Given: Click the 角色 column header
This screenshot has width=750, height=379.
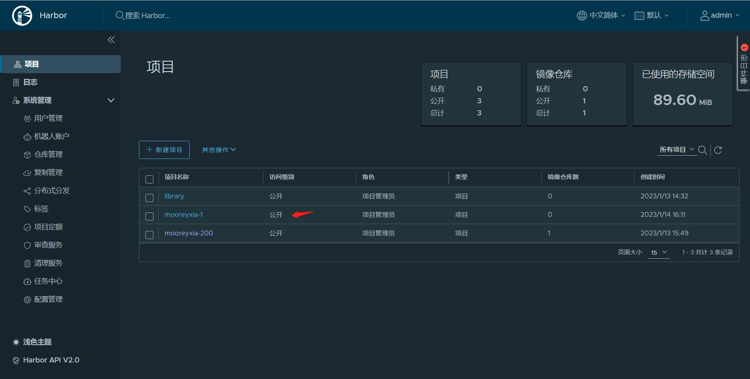Looking at the screenshot, I should (368, 177).
